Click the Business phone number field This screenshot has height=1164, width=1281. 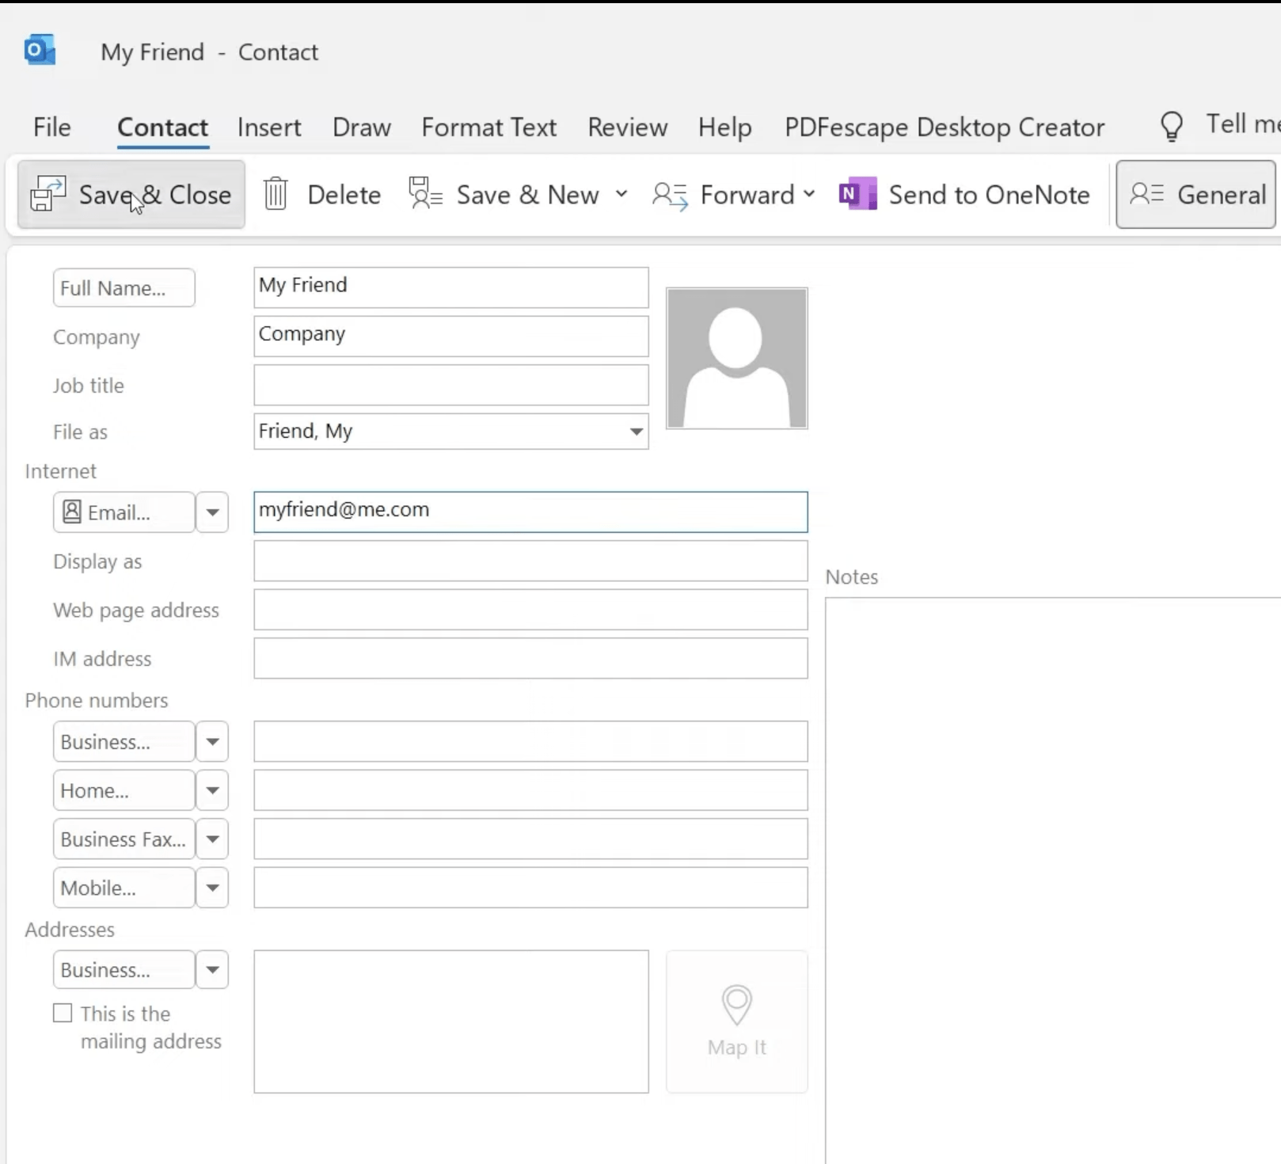tap(530, 741)
